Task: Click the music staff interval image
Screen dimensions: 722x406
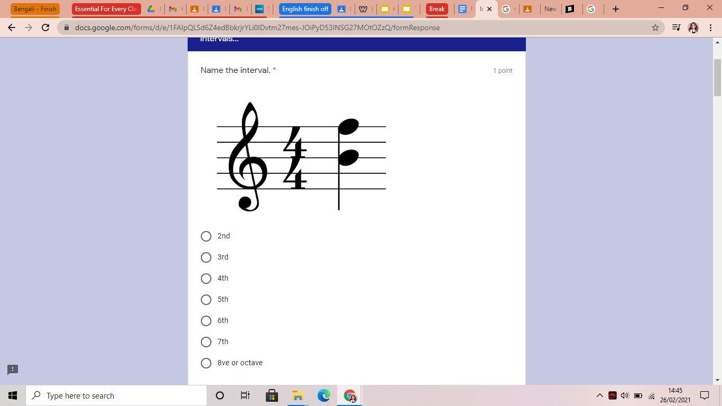Action: point(301,157)
